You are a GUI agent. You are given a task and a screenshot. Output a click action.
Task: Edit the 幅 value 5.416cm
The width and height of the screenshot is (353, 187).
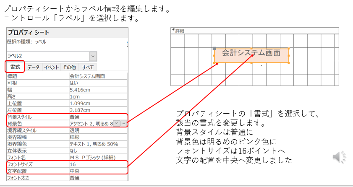(97, 90)
